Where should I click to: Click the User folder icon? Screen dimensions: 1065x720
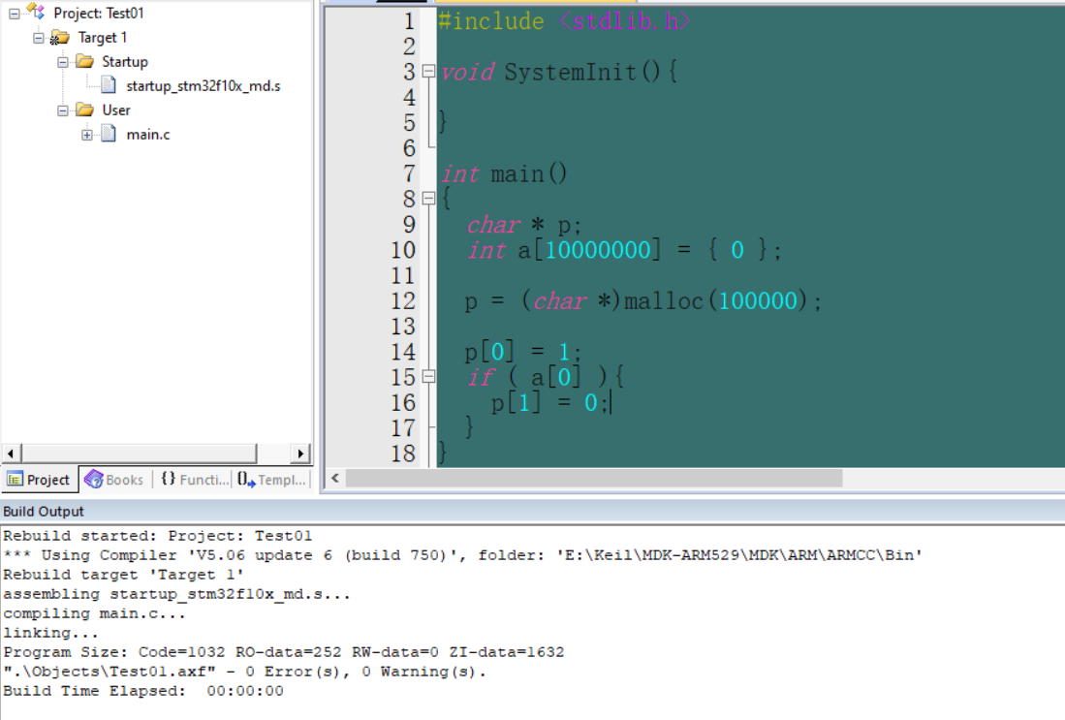[86, 110]
